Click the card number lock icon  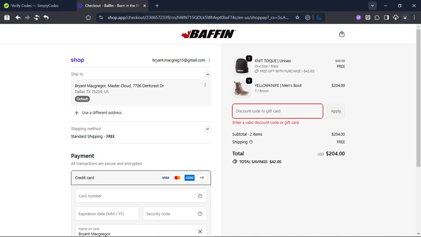[x=200, y=196]
